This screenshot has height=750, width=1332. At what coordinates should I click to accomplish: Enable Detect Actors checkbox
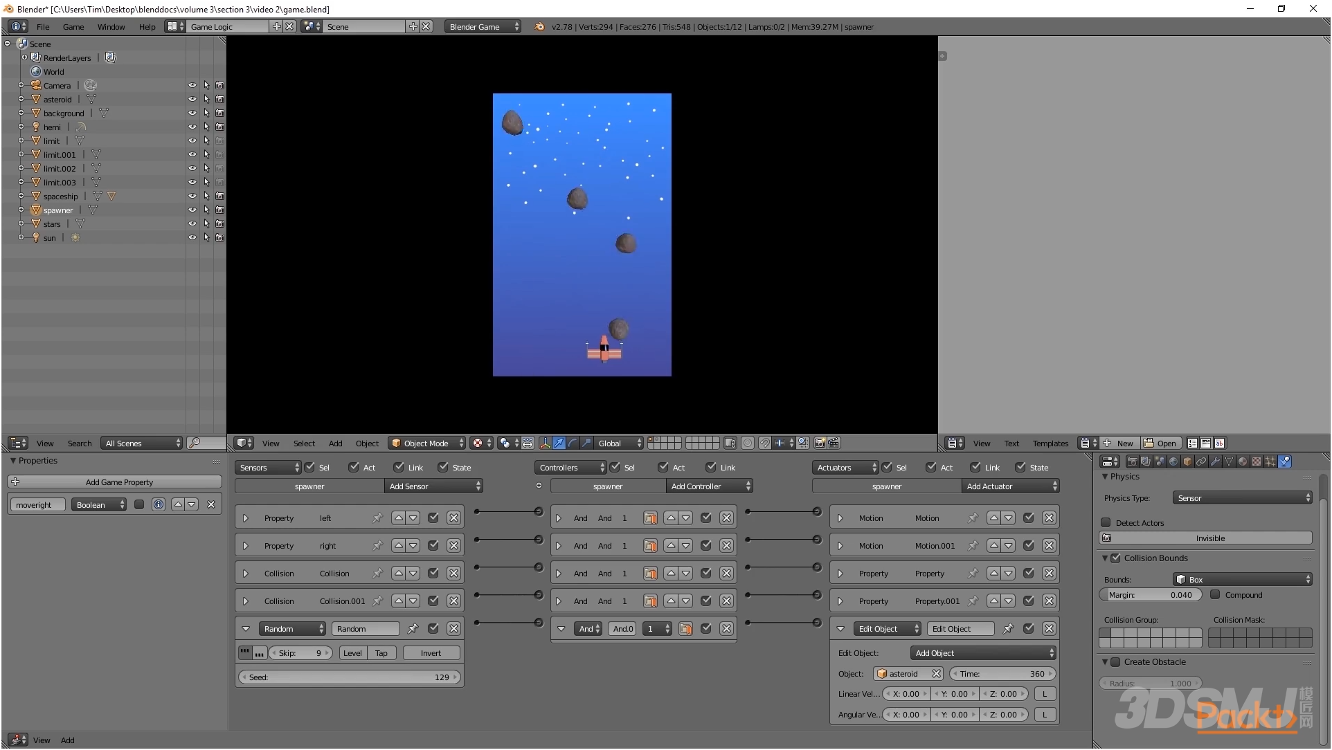click(1106, 523)
